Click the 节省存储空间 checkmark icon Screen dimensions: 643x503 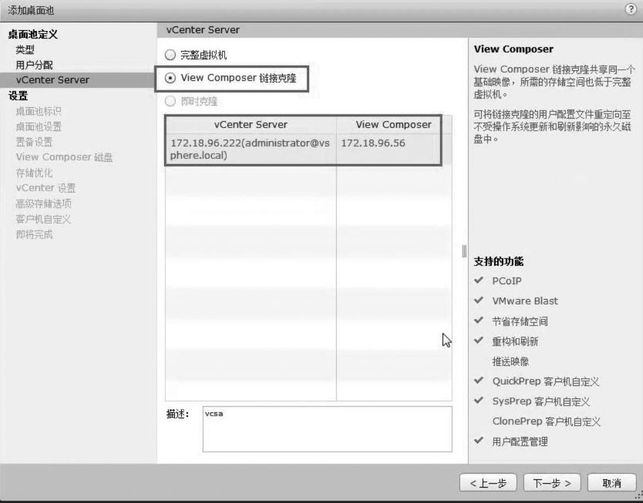point(478,320)
